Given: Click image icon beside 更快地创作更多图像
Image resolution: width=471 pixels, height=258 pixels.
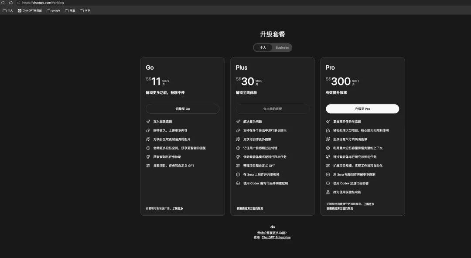Looking at the screenshot, I should pos(238,139).
